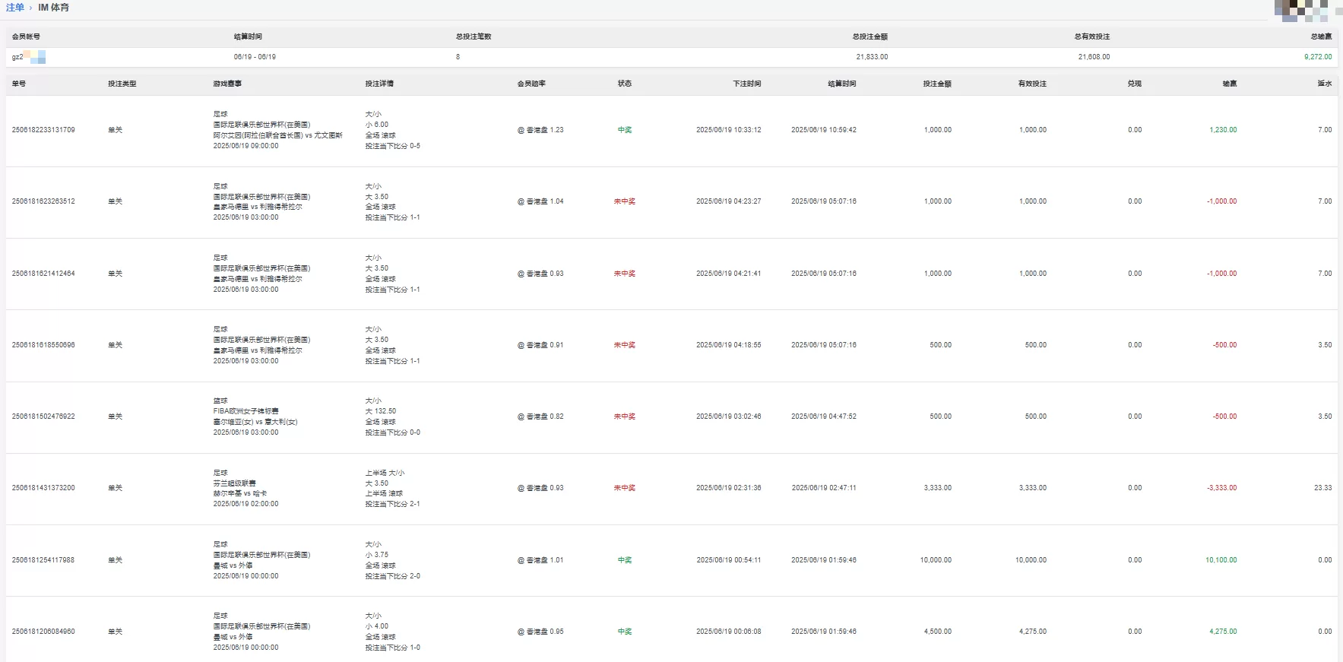1343x662 pixels.
Task: Click loss amount -3,333.00
Action: coord(1221,488)
